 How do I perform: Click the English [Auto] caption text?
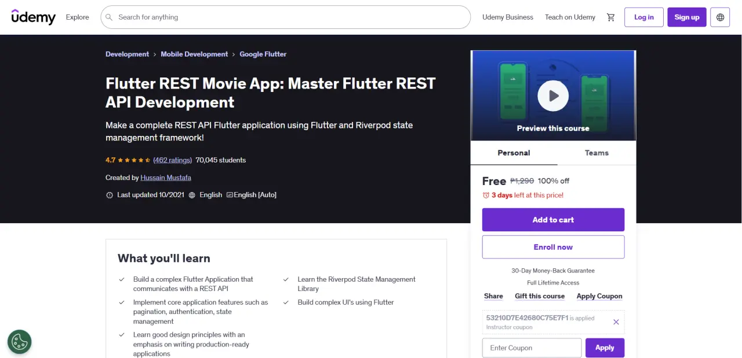pos(255,195)
